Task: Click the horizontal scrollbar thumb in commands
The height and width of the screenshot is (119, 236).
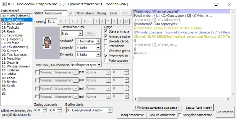Action: point(159,99)
